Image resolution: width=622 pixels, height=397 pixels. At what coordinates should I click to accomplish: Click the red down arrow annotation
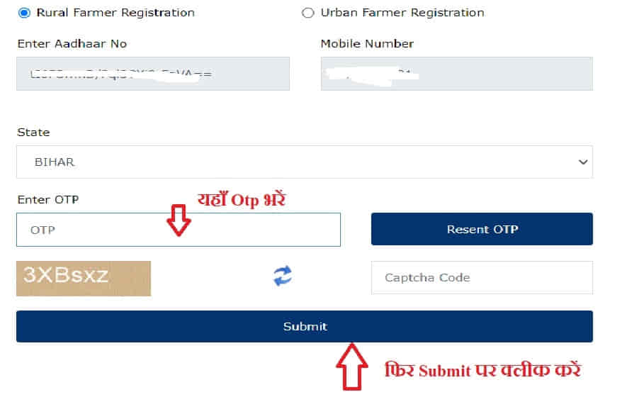coord(179,220)
